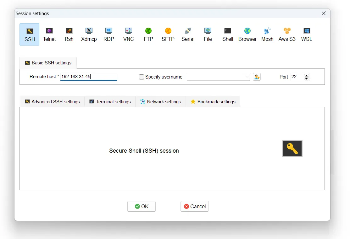The height and width of the screenshot is (239, 350).
Task: Open the WSL session type
Action: pyautogui.click(x=307, y=34)
